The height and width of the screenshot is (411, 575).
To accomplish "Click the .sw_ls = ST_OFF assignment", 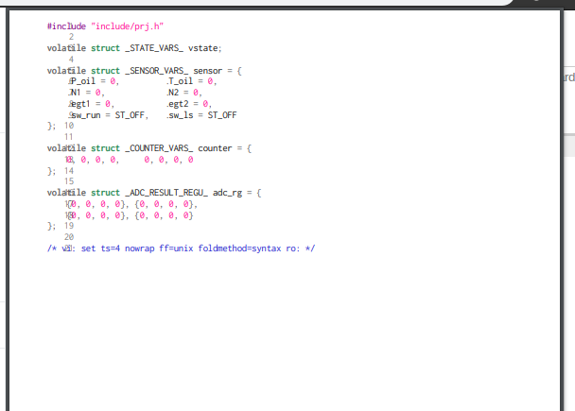I will (201, 115).
